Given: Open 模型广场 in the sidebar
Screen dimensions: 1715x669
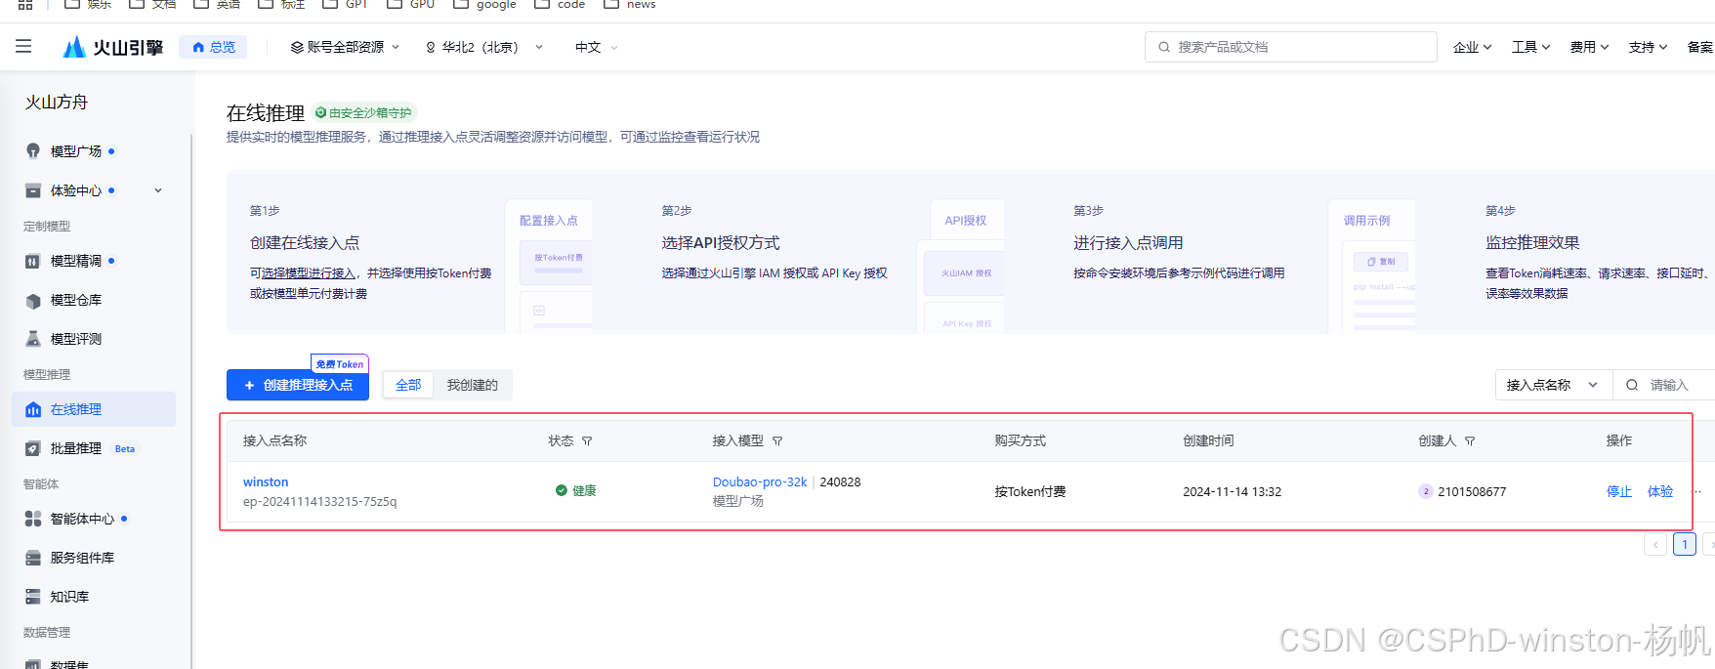Looking at the screenshot, I should pos(76,151).
